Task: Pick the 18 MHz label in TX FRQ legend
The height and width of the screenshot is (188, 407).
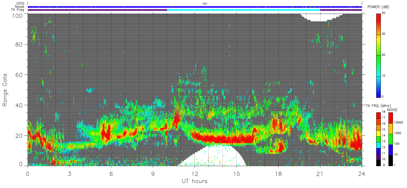Action: coord(383,113)
